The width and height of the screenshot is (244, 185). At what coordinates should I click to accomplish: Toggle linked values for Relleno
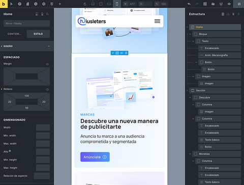point(47,89)
